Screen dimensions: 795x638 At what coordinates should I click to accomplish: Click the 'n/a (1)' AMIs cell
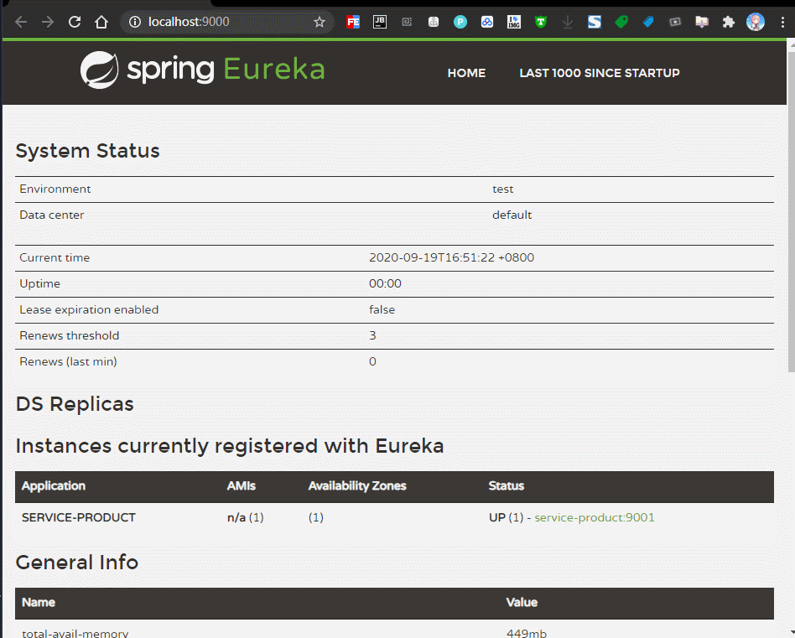pyautogui.click(x=245, y=517)
